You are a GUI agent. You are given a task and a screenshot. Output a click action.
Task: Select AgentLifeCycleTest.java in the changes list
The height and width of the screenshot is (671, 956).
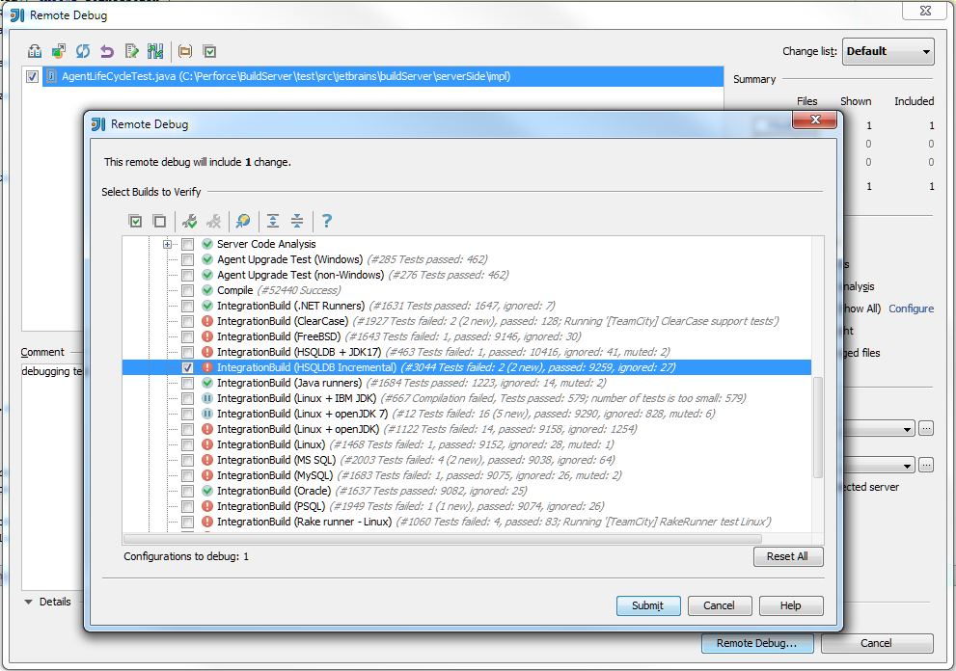coord(193,75)
